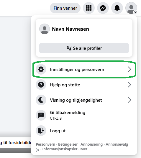Click the AdChoices triangle icon

[37, 150]
